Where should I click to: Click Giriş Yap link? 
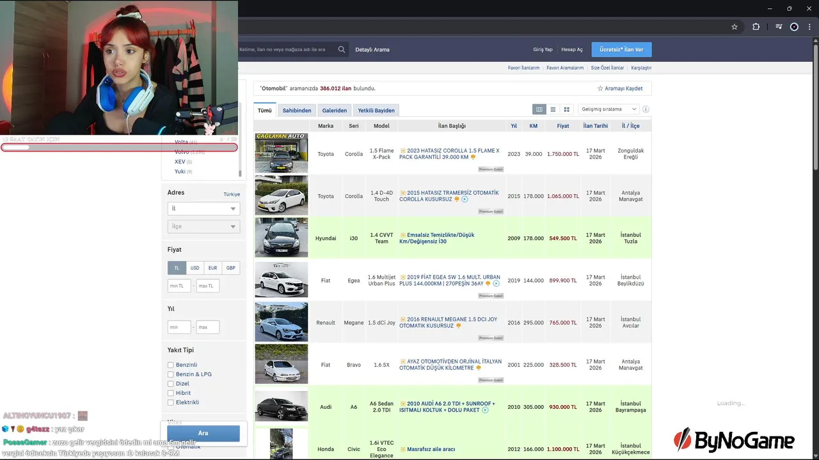[543, 50]
